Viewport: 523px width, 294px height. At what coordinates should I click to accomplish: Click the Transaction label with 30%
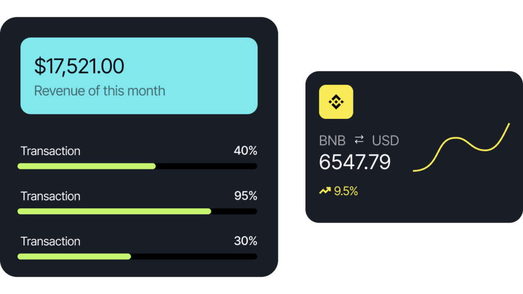[x=51, y=241]
